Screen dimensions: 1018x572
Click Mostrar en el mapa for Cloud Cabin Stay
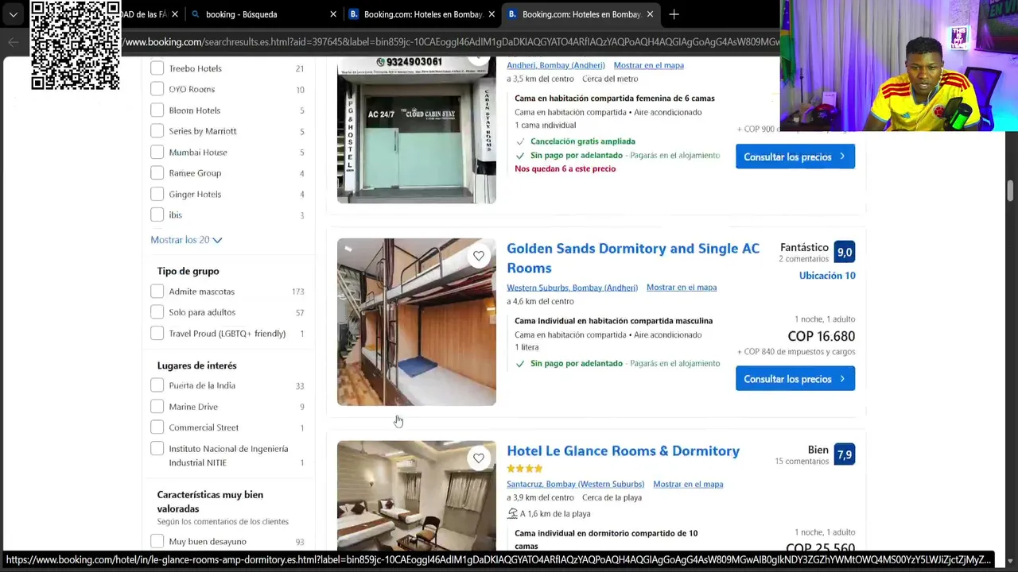pos(649,65)
